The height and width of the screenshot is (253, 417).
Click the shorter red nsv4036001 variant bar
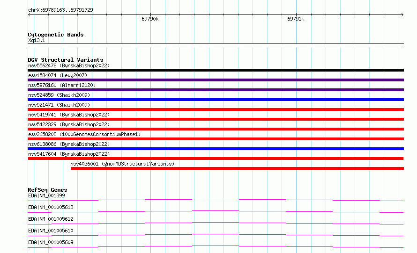point(237,168)
